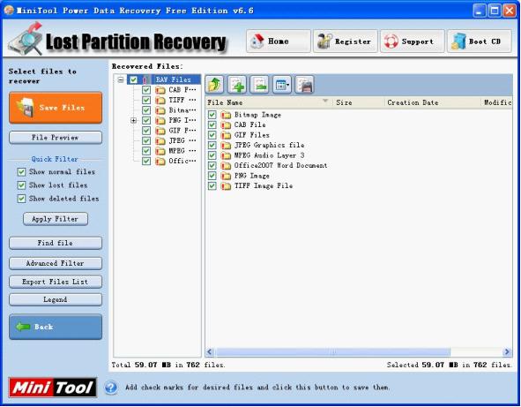
Task: Click the Register button
Action: click(346, 41)
